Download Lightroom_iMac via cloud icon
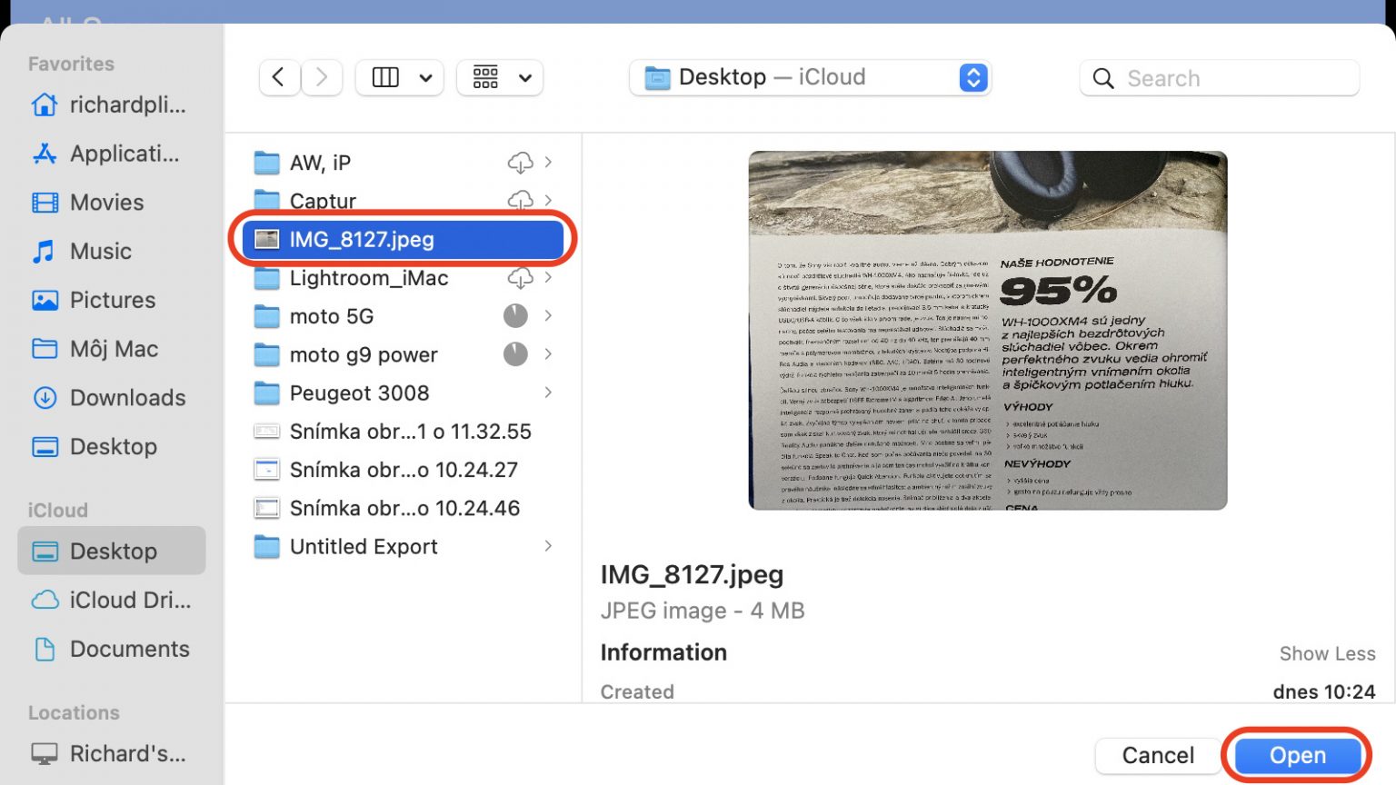Viewport: 1396px width, 785px height. (x=520, y=278)
